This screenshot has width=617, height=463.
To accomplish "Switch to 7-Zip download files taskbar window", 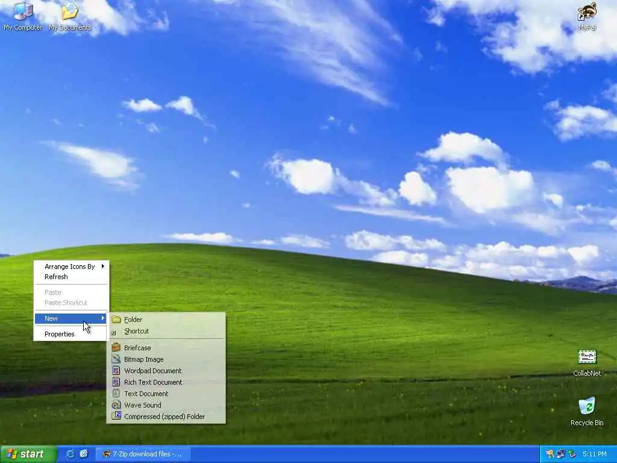I will click(x=143, y=454).
